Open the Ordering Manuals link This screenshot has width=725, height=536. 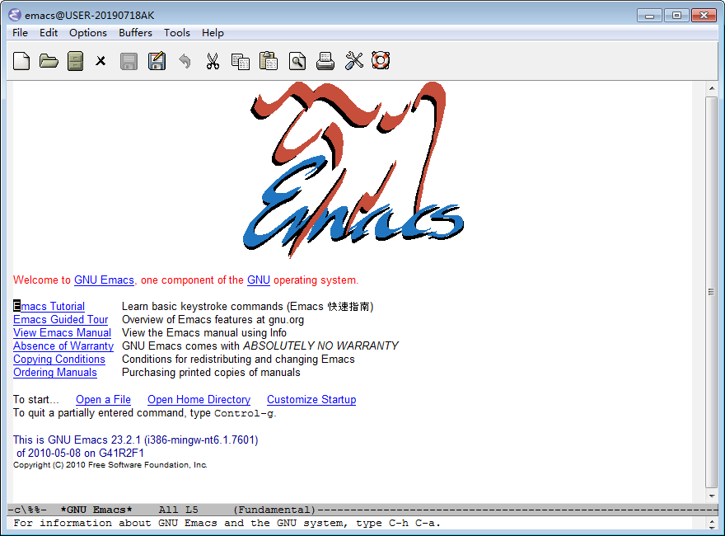[55, 372]
